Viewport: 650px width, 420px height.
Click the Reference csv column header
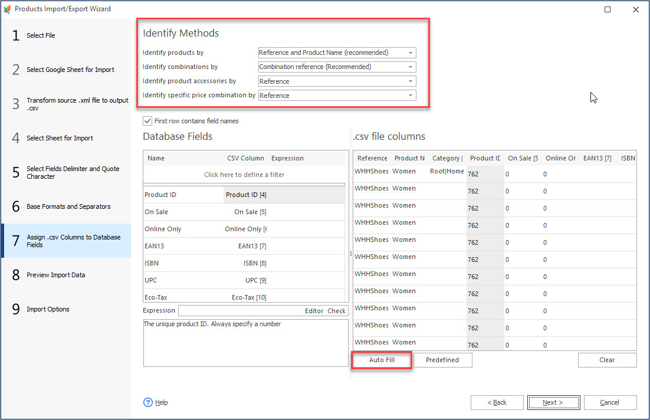[372, 158]
